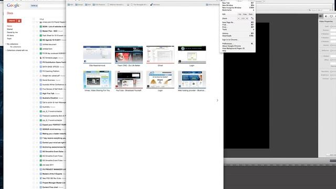Click the next-page arrow on new tab page
This screenshot has width=336, height=189.
(217, 100)
